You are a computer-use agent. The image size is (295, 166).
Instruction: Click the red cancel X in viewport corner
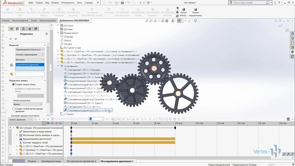pyautogui.click(x=287, y=30)
